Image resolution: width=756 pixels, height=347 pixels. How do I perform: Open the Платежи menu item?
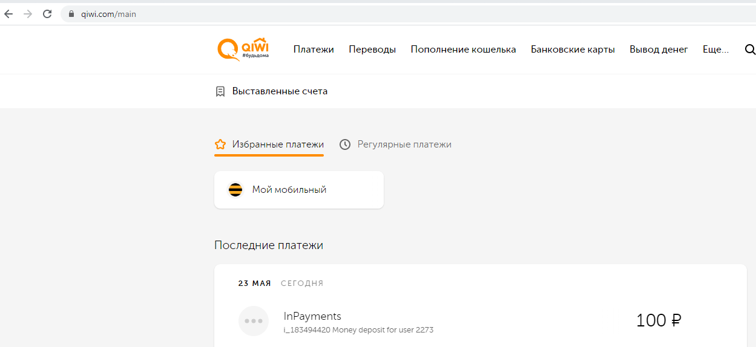click(314, 50)
